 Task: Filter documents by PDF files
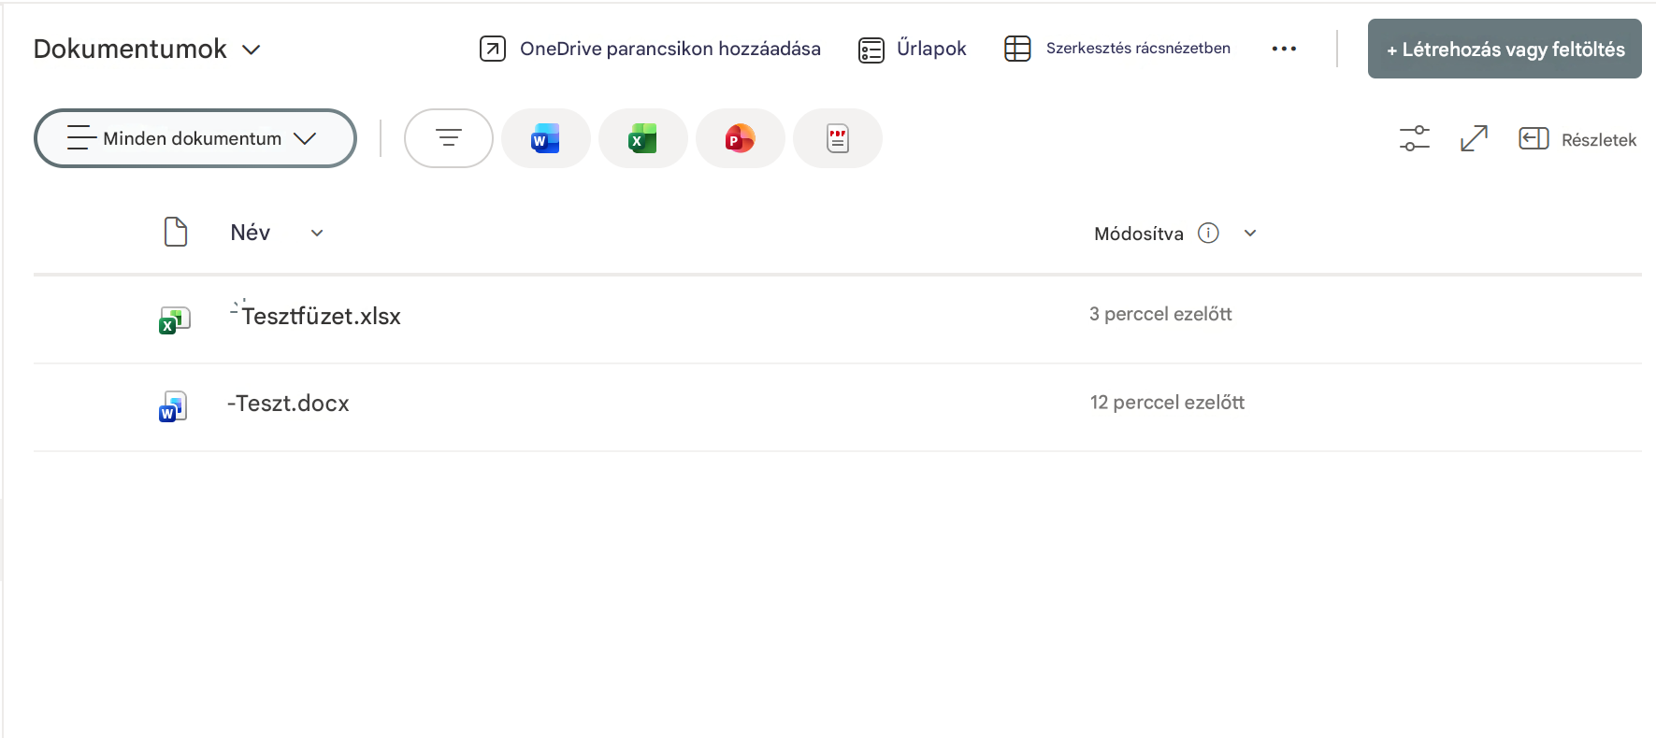tap(838, 138)
